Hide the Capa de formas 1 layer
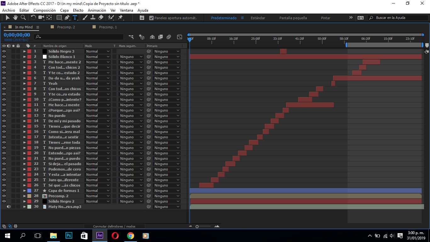Image resolution: width=430 pixels, height=242 pixels. pyautogui.click(x=4, y=190)
